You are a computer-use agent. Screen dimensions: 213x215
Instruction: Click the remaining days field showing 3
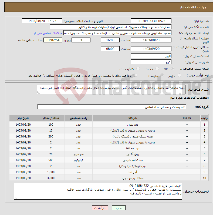point(81,40)
